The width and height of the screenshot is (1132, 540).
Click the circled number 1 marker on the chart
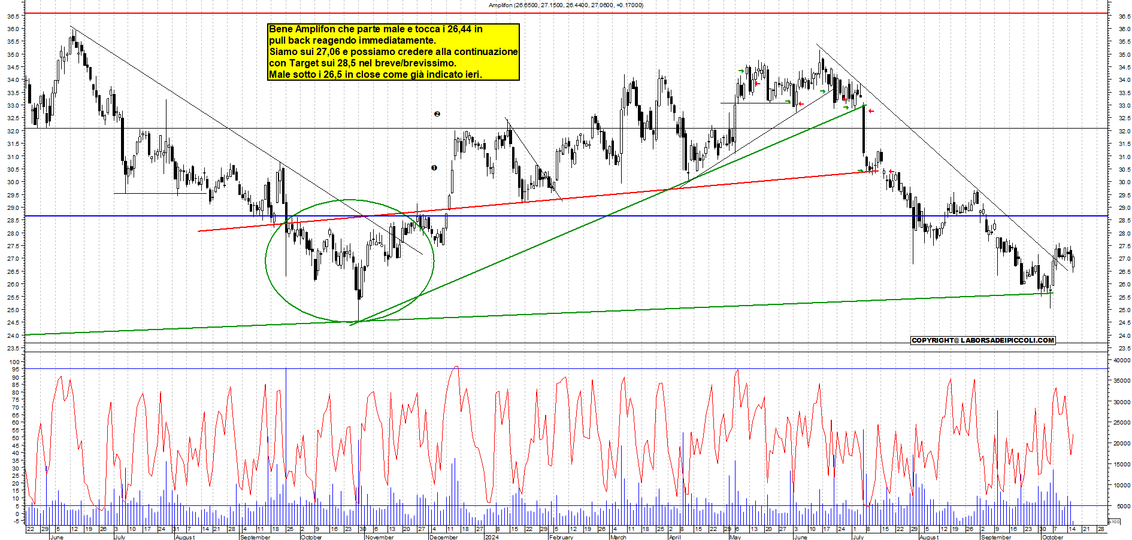coord(434,168)
